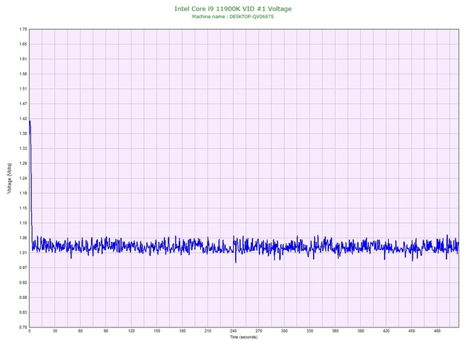Click the 300 second time axis label
The width and height of the screenshot is (466, 349).
coord(284,332)
